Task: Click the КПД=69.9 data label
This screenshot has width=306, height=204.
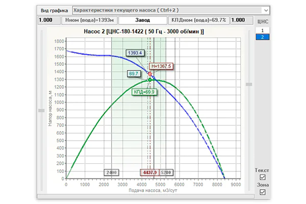Action: [144, 92]
